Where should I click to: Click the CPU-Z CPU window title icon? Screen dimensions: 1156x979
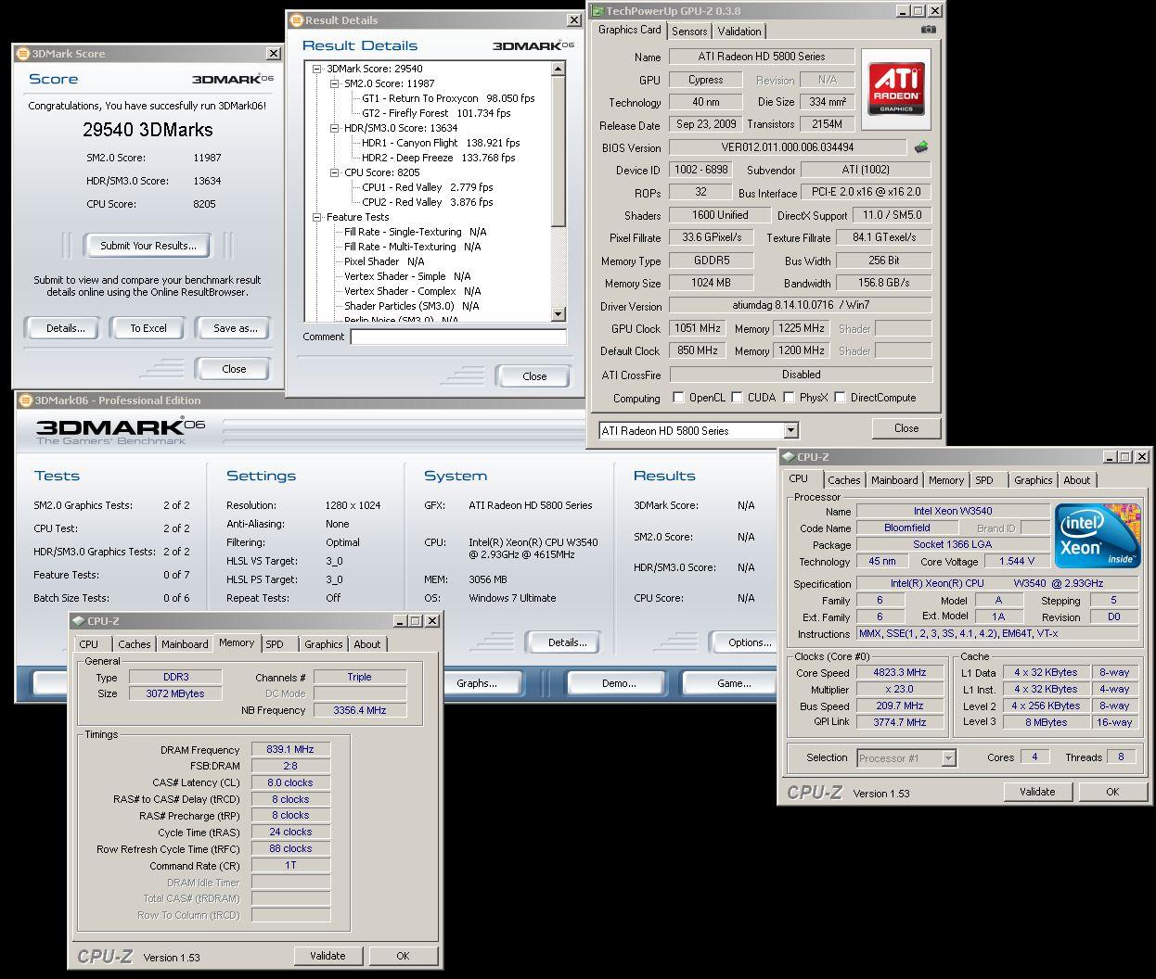[x=788, y=457]
